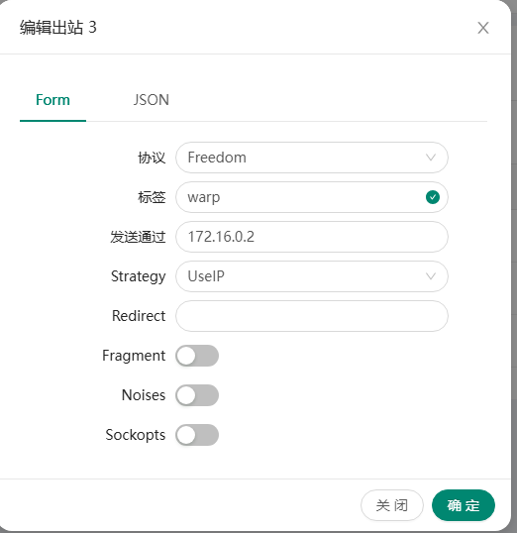Click the 协议 label

tap(152, 158)
